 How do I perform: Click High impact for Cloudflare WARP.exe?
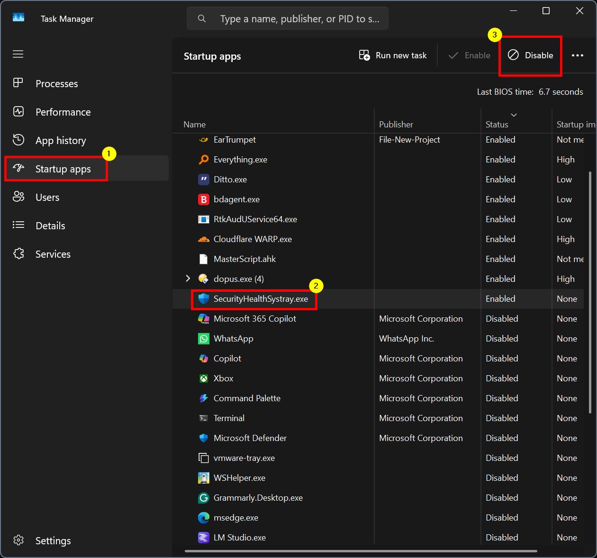566,239
